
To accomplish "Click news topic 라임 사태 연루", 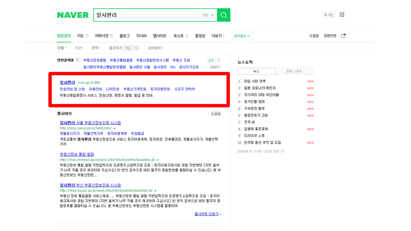I will pyautogui.click(x=255, y=81).
